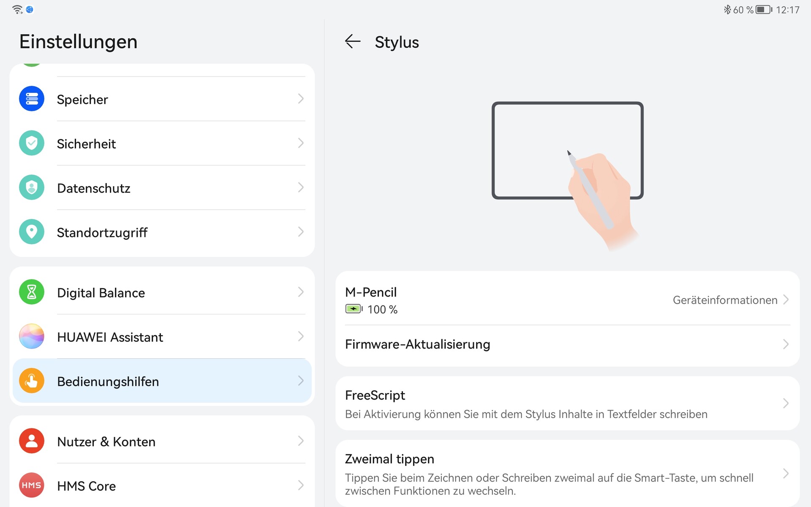Open the blue Speicher storage icon
The image size is (811, 507).
32,99
